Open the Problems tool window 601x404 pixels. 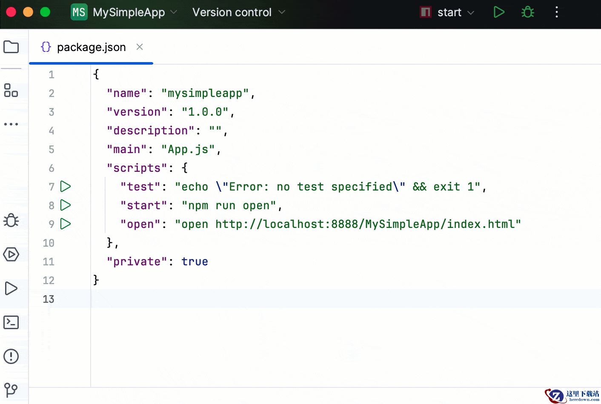click(11, 356)
